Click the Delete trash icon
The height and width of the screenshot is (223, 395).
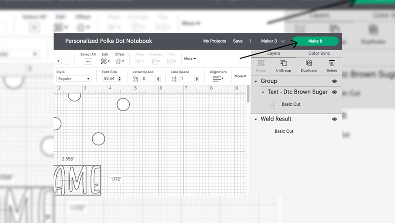pyautogui.click(x=331, y=63)
